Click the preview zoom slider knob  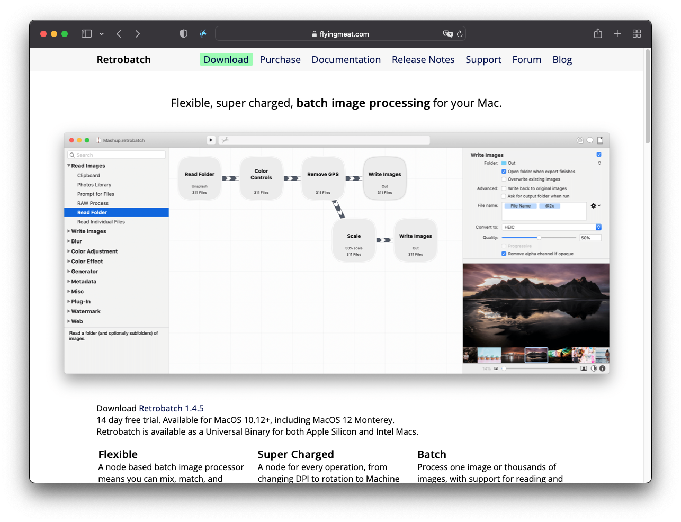[x=504, y=368]
